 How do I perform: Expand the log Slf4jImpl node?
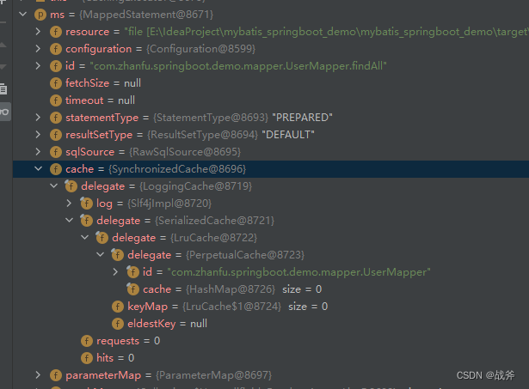69,204
